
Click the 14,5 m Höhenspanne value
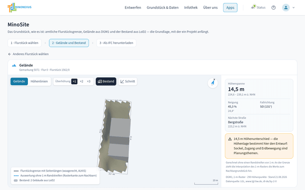pos(236,89)
